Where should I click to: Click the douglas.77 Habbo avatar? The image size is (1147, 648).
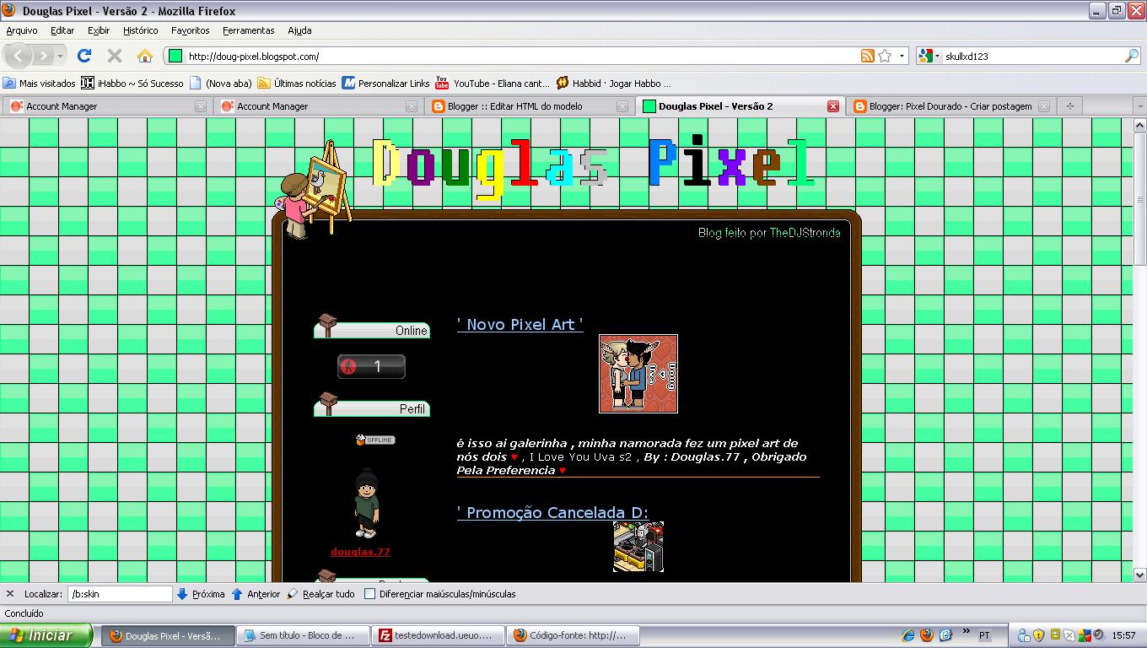(366, 504)
